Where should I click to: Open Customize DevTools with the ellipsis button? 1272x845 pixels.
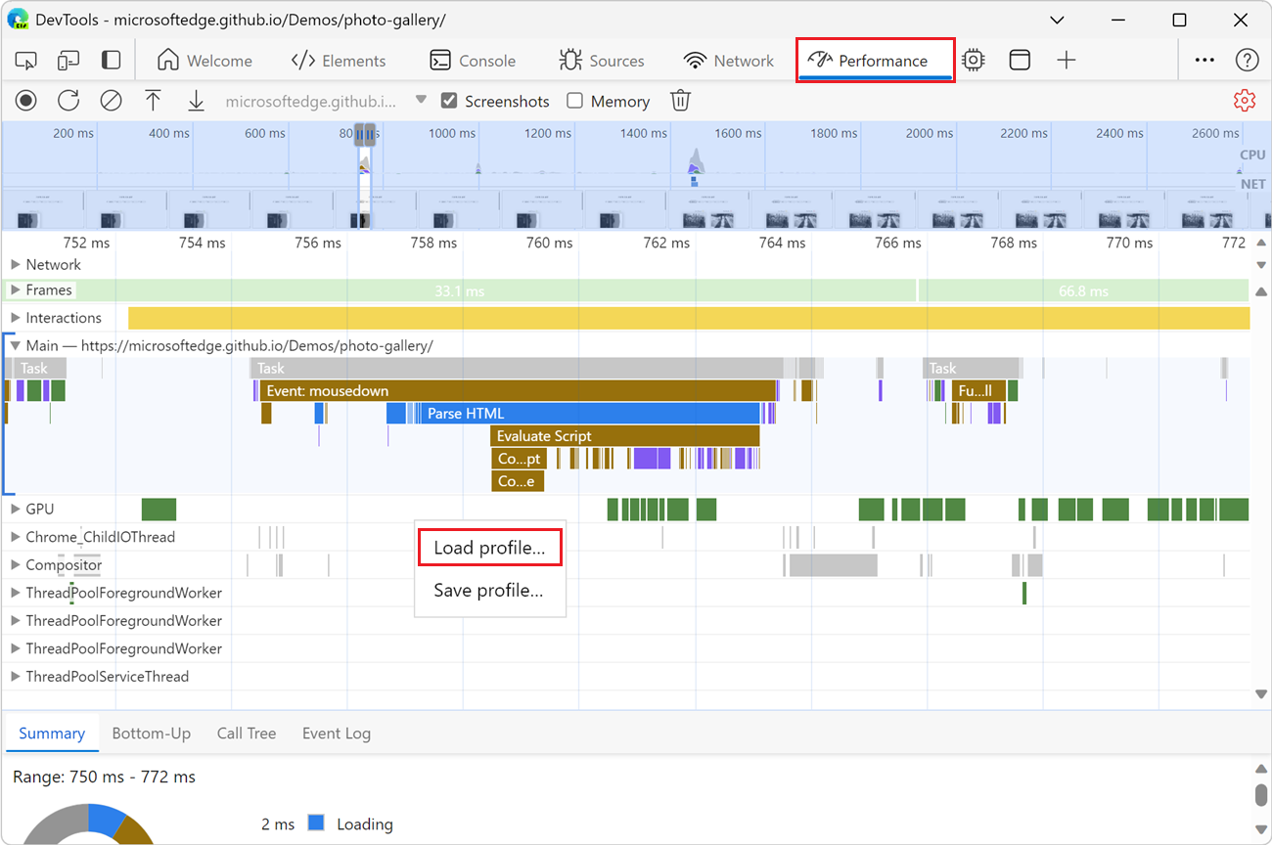pos(1204,60)
